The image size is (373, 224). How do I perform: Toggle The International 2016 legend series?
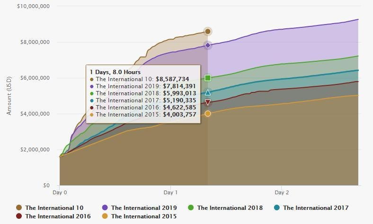(53, 216)
